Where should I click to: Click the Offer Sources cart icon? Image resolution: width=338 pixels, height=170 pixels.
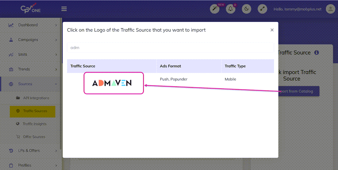pos(18,137)
